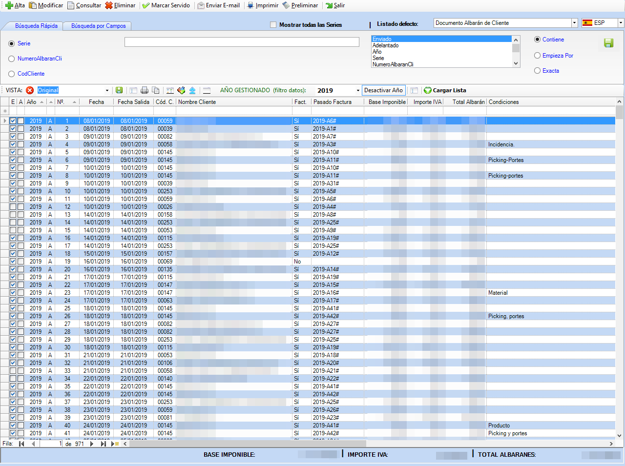This screenshot has height=466, width=625.
Task: Click the printer icon in the VISTA toolbar
Action: (x=145, y=90)
